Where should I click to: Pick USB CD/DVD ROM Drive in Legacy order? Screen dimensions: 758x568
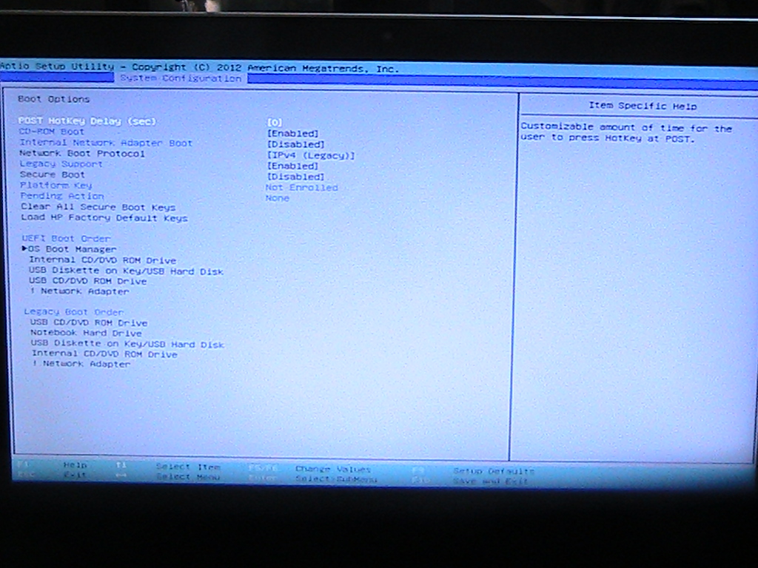pos(89,323)
